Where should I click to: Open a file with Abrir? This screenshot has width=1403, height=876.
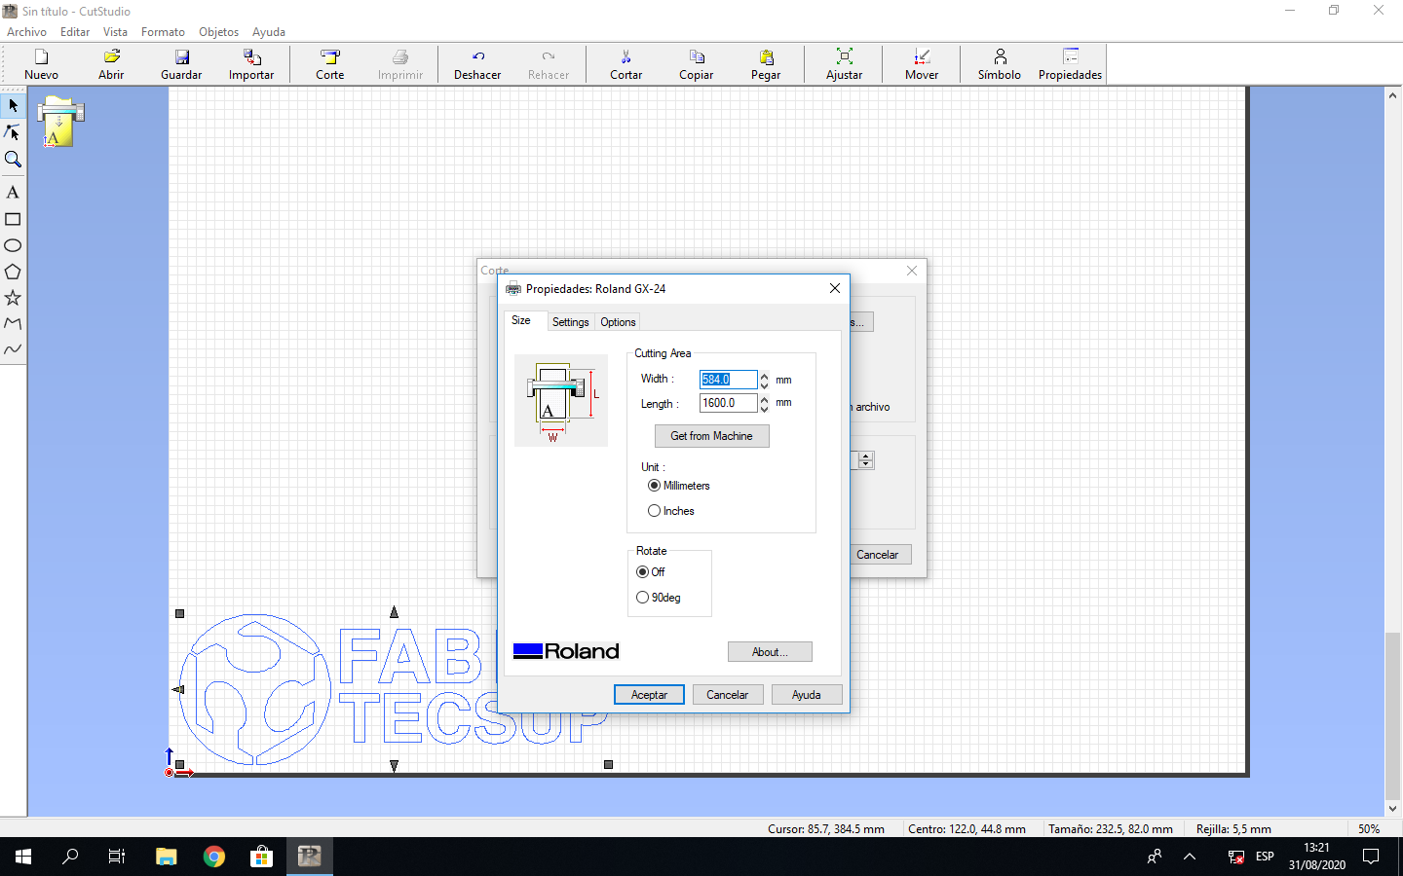(111, 64)
